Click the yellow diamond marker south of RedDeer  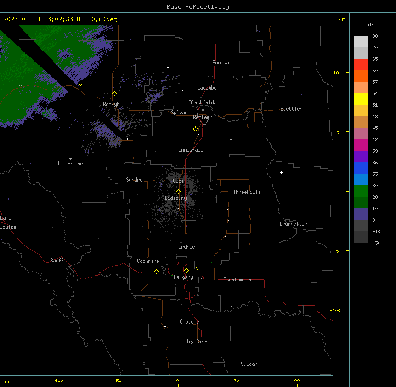pyautogui.click(x=196, y=129)
